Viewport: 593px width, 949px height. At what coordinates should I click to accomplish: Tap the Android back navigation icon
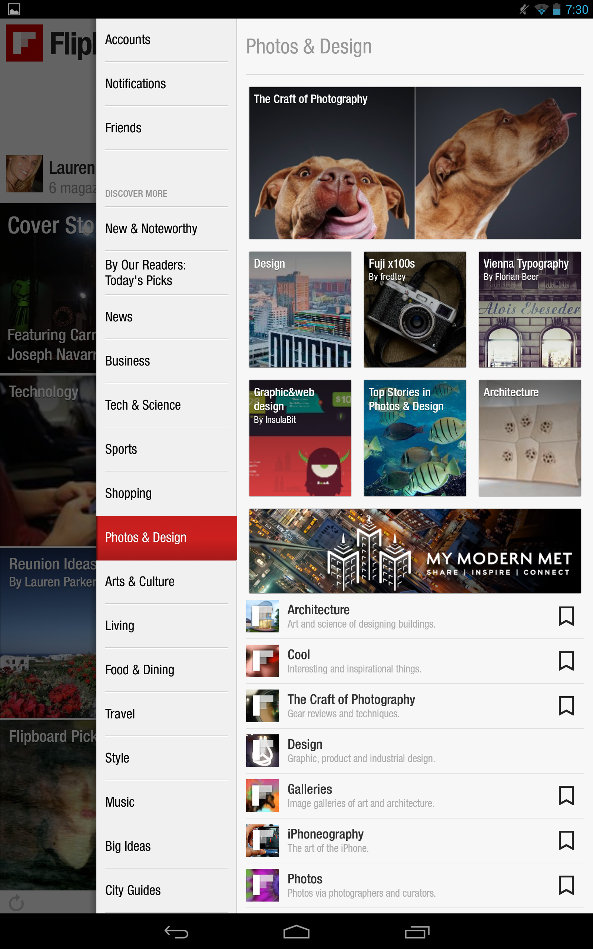pyautogui.click(x=176, y=932)
